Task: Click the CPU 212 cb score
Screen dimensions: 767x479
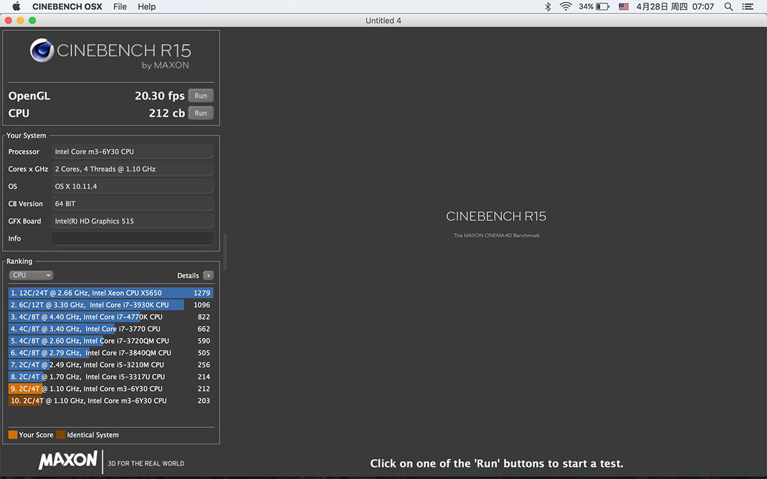Action: [167, 113]
